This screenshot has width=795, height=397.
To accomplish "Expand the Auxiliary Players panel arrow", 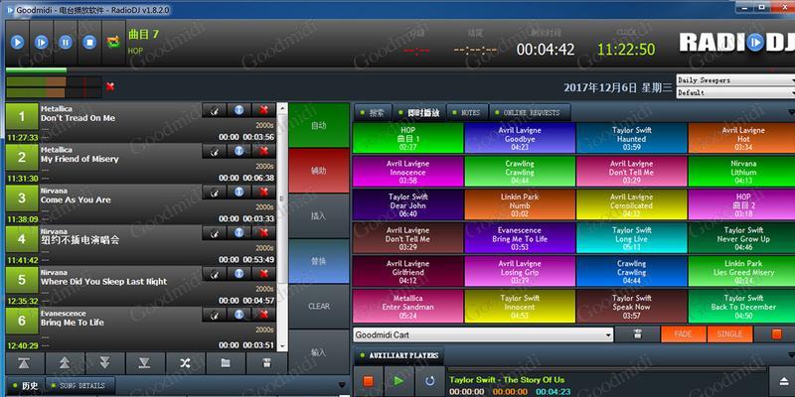I will (791, 355).
